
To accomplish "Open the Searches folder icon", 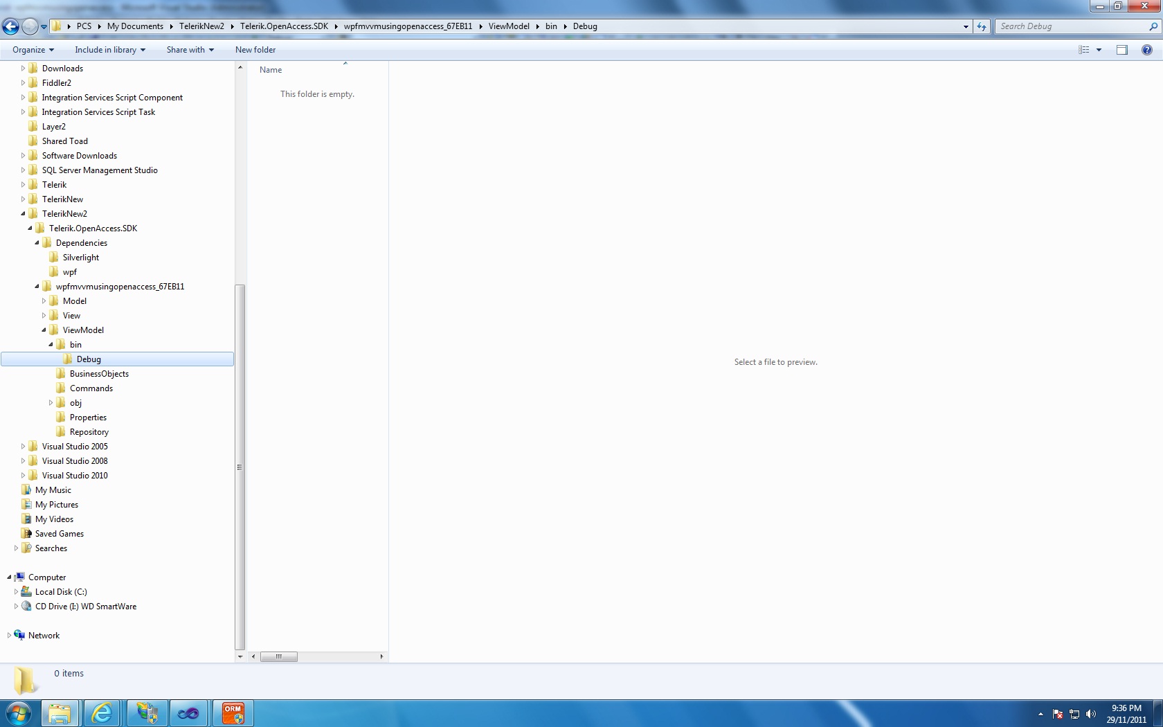I will 26,548.
